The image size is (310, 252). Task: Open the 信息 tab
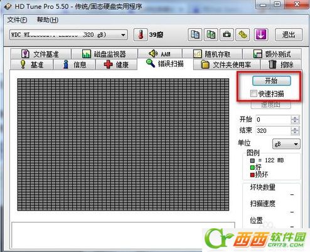(x=74, y=65)
